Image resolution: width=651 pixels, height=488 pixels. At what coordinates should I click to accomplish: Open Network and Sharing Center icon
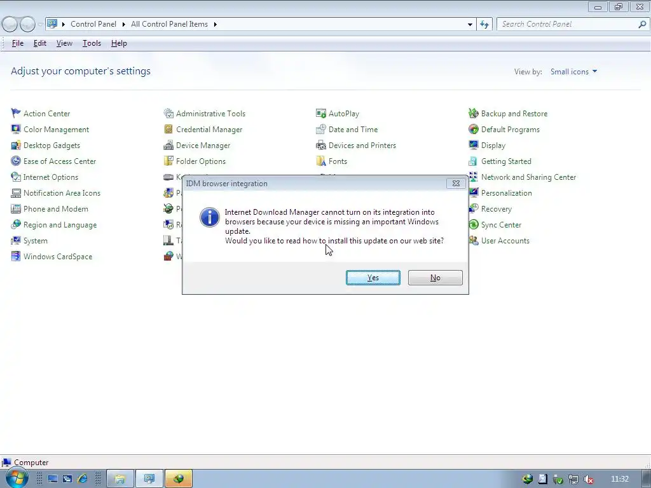[473, 177]
